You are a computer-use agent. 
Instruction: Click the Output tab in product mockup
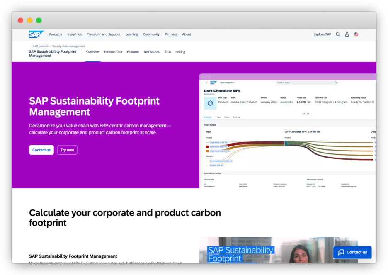(x=227, y=117)
